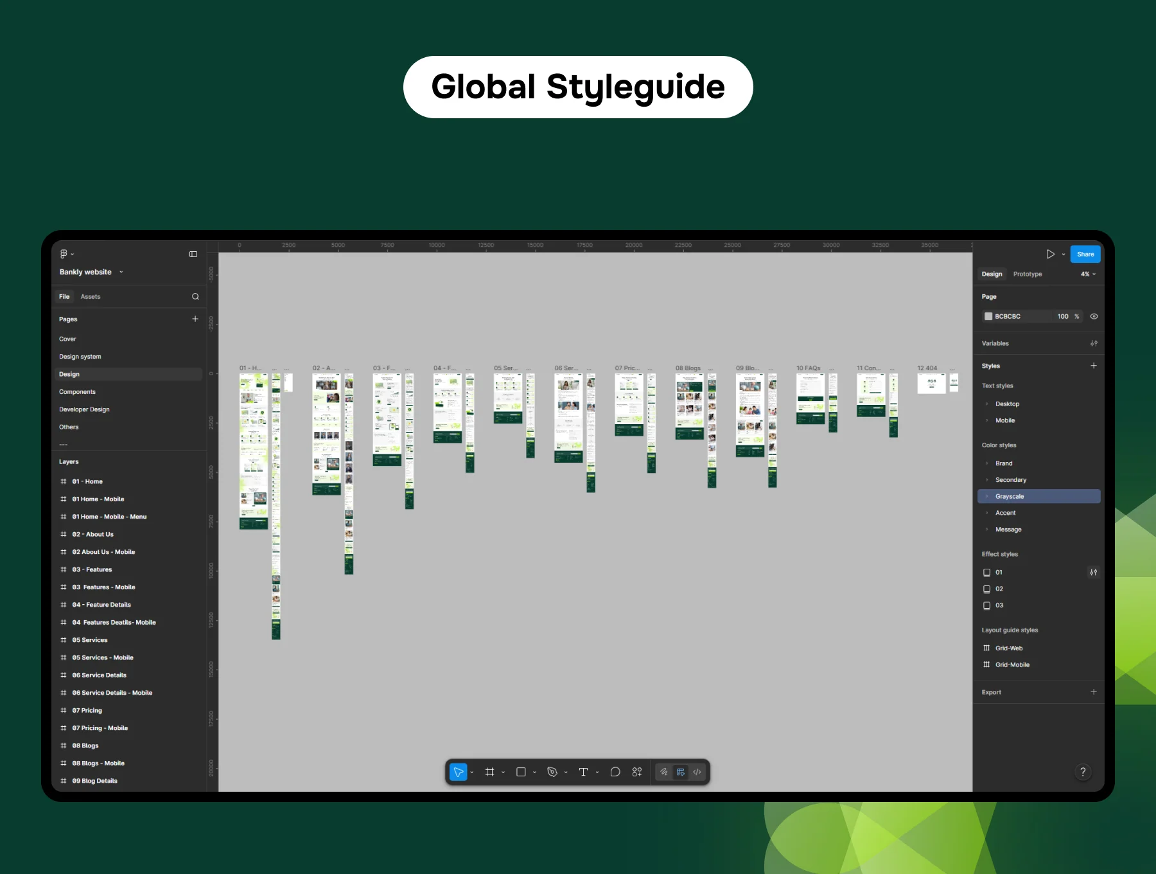Open the help question mark button
Viewport: 1156px width, 874px height.
click(1083, 772)
